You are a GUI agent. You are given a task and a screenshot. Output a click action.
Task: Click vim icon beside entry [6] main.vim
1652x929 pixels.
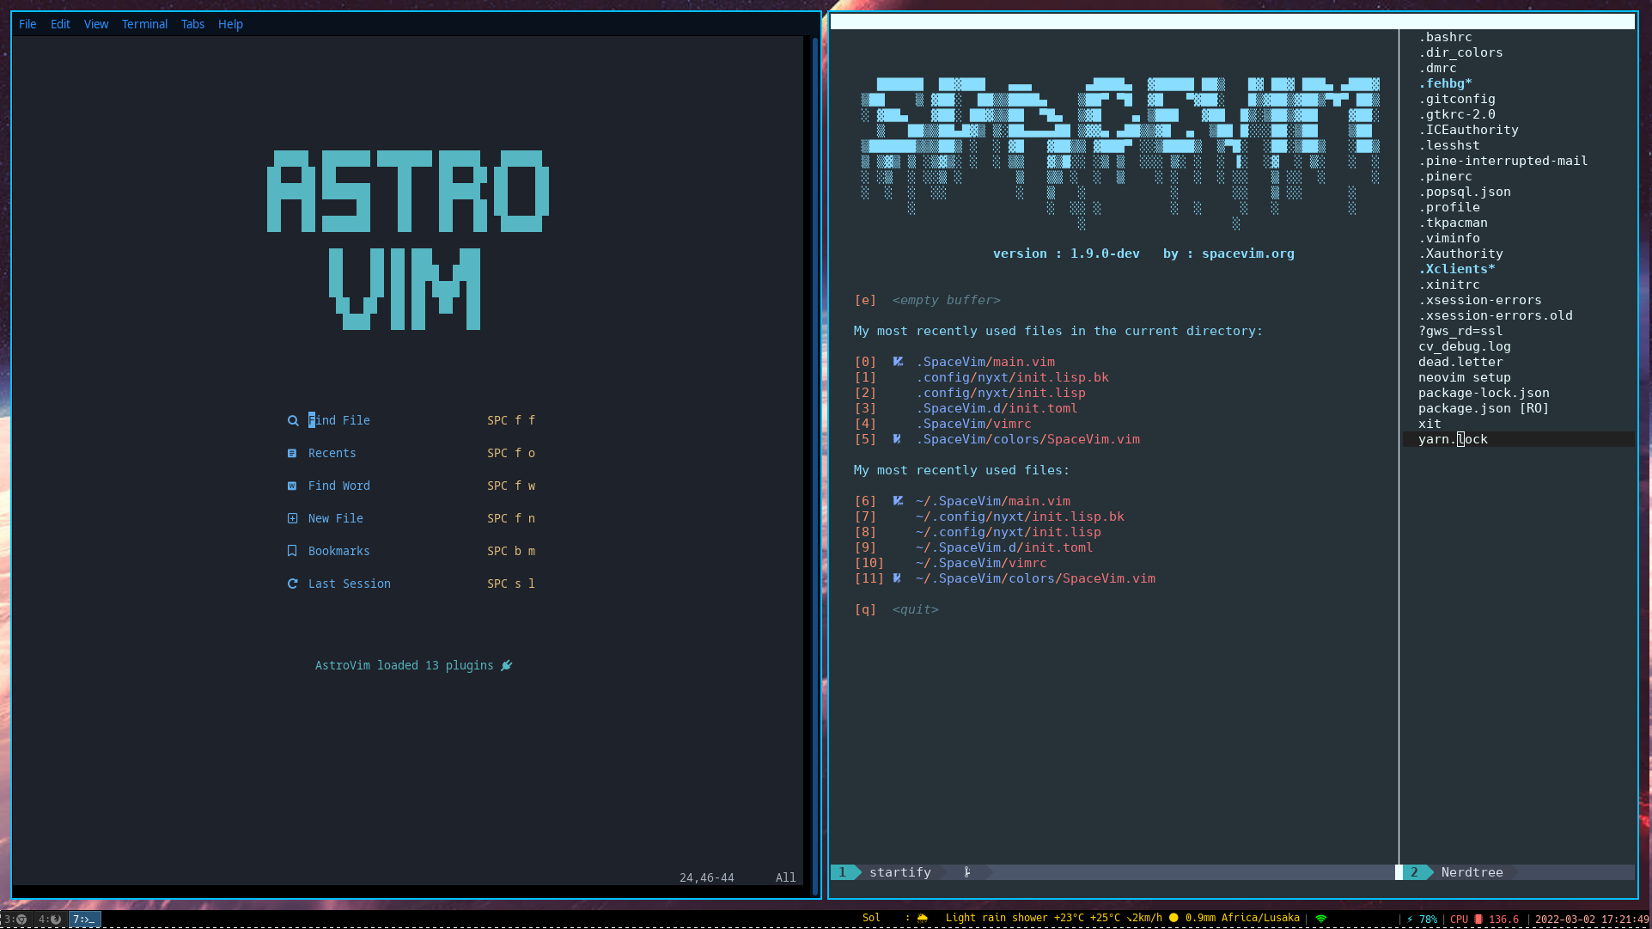click(898, 501)
